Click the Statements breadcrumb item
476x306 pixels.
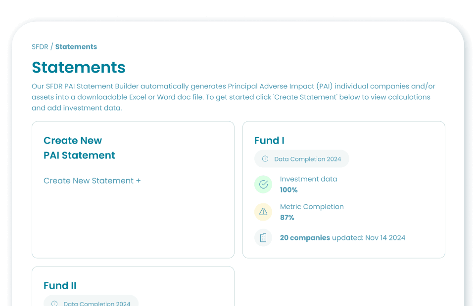click(76, 46)
